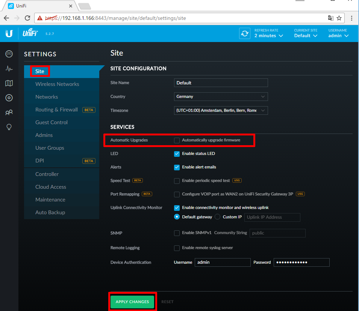Open Controller settings
359x311 pixels.
coord(62,174)
